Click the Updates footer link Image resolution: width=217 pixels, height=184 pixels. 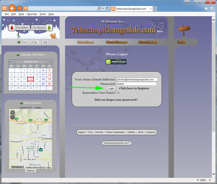point(131,132)
